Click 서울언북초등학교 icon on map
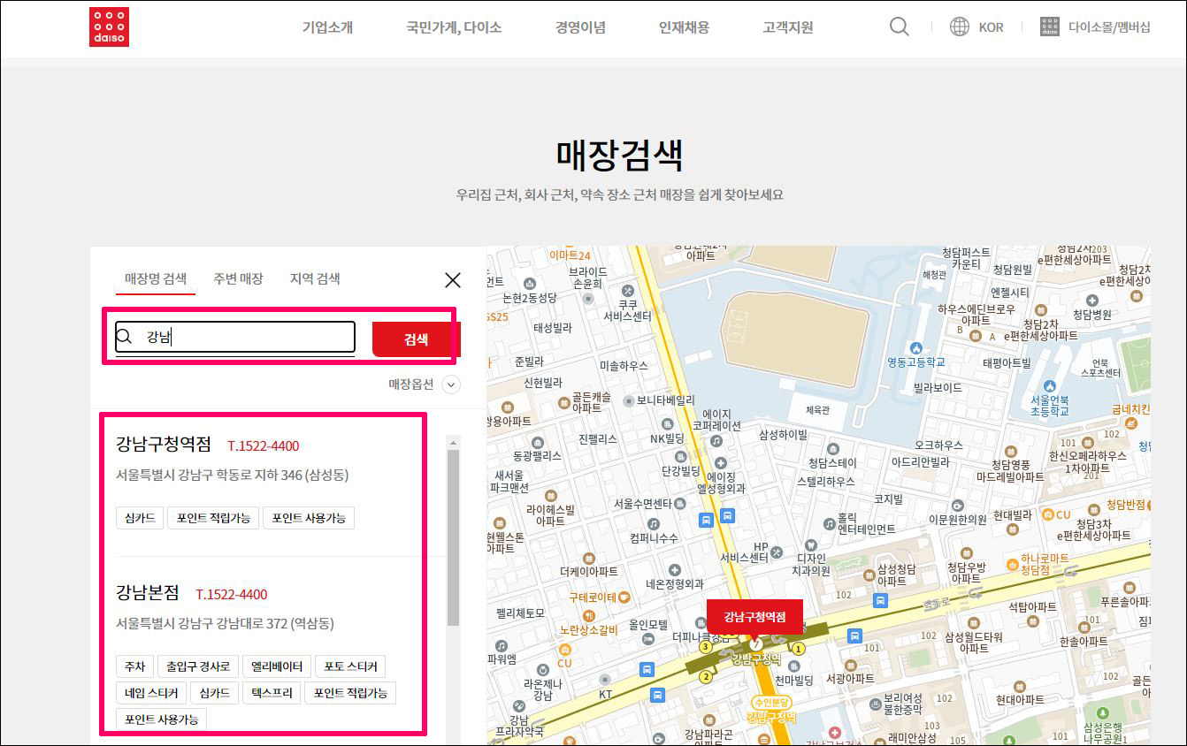This screenshot has height=746, width=1187. point(1049,386)
